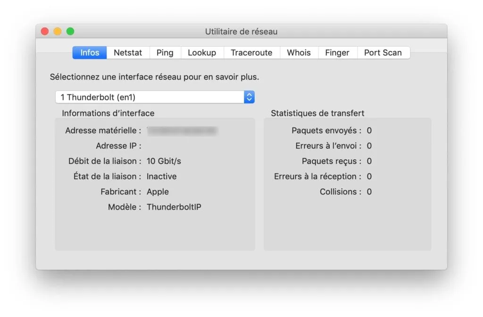This screenshot has width=483, height=317.
Task: Open the Ping tab
Action: [165, 52]
